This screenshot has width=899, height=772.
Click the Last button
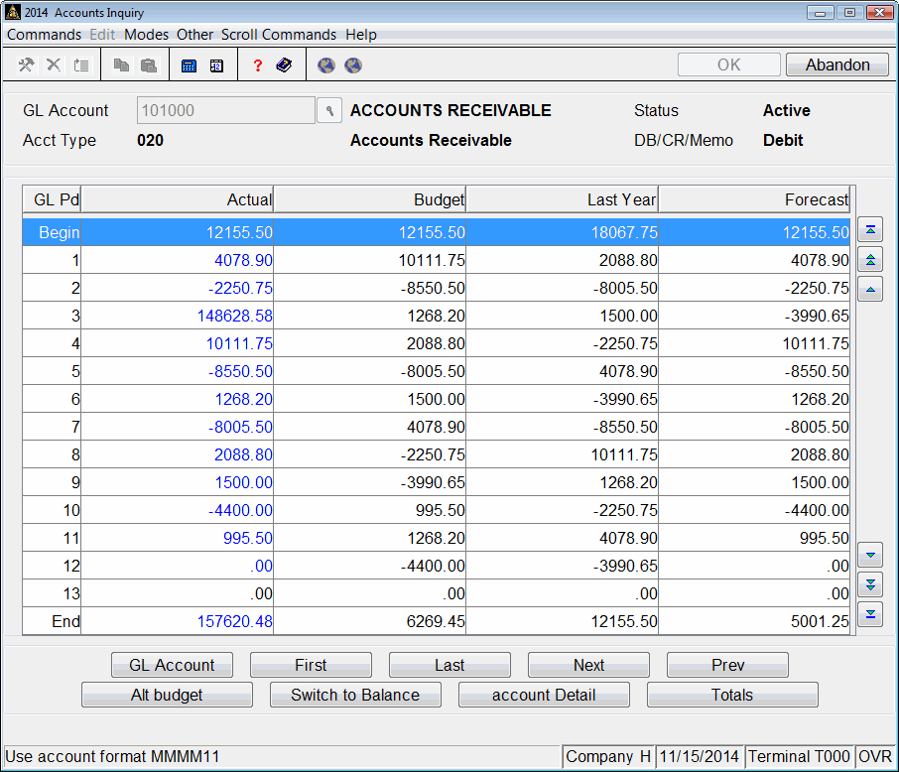click(449, 665)
